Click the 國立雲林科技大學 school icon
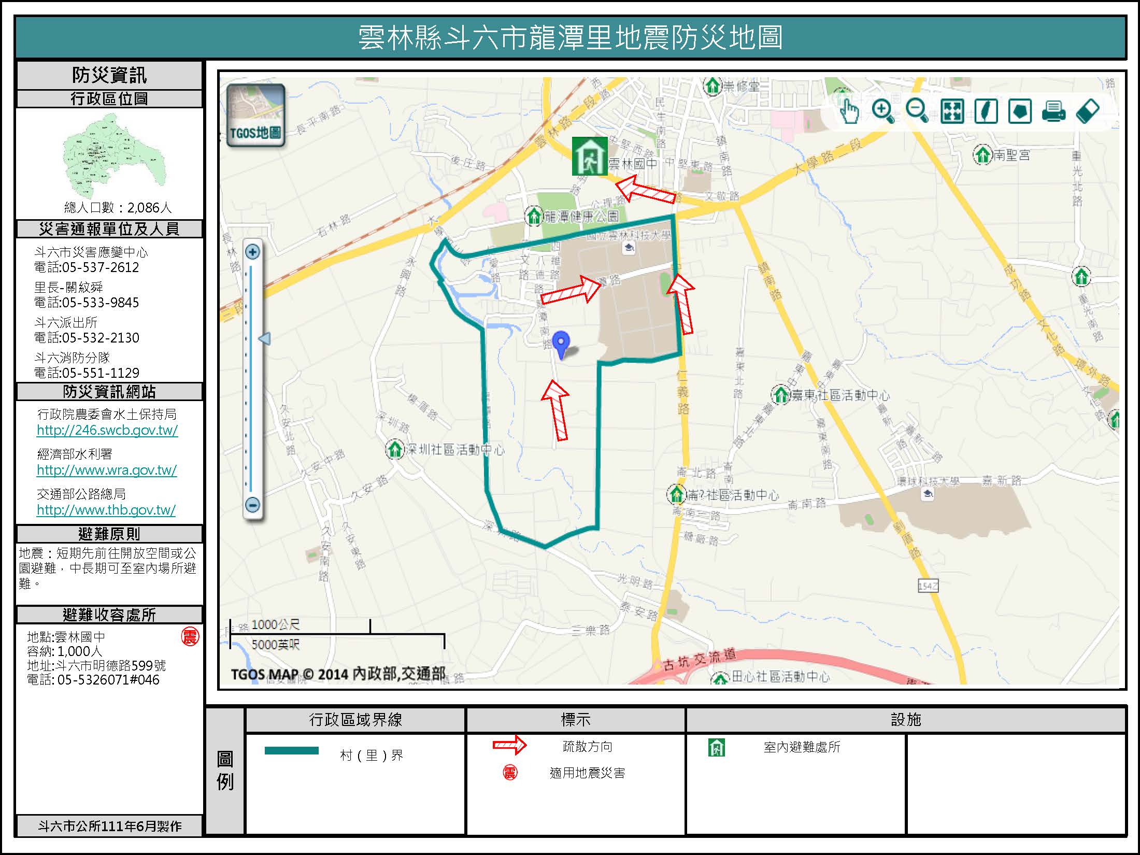 pos(629,248)
